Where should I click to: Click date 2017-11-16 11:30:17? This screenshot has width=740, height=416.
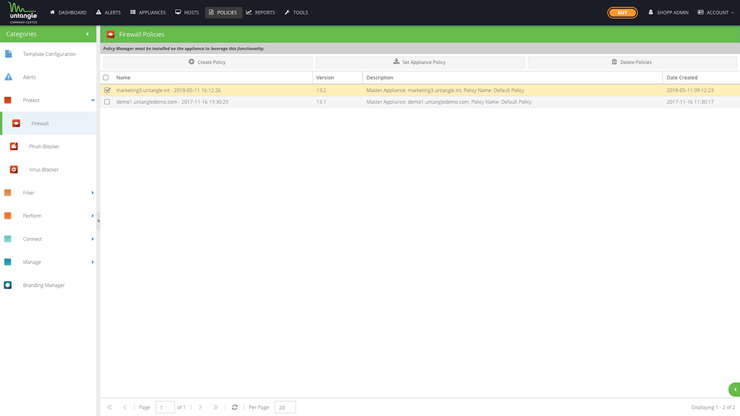click(x=690, y=102)
